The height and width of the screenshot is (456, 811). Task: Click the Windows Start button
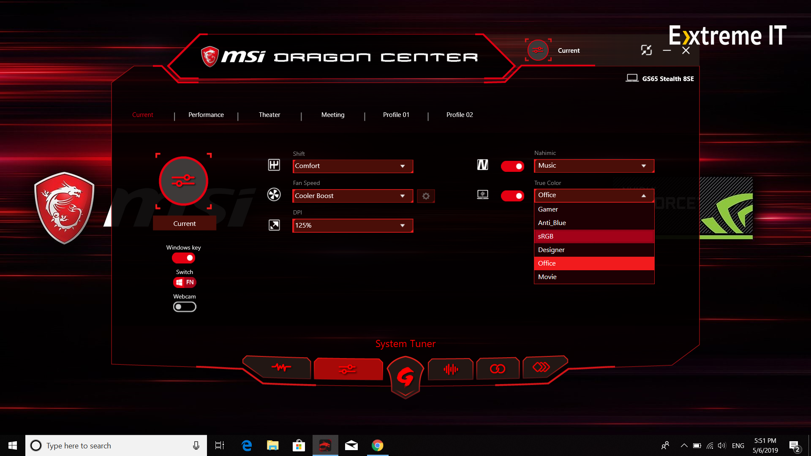[13, 445]
